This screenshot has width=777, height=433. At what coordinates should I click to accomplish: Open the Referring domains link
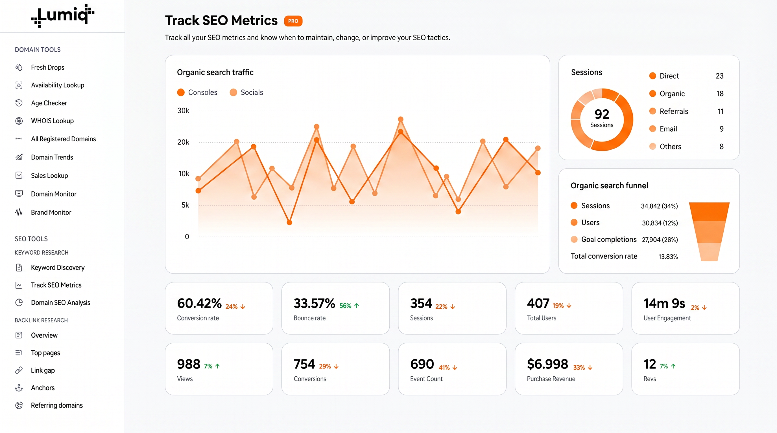[57, 405]
